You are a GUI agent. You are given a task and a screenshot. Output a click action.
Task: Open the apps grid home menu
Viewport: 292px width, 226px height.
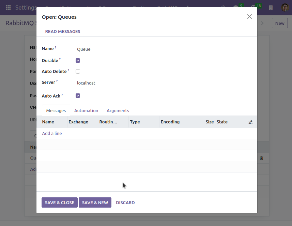point(8,7)
